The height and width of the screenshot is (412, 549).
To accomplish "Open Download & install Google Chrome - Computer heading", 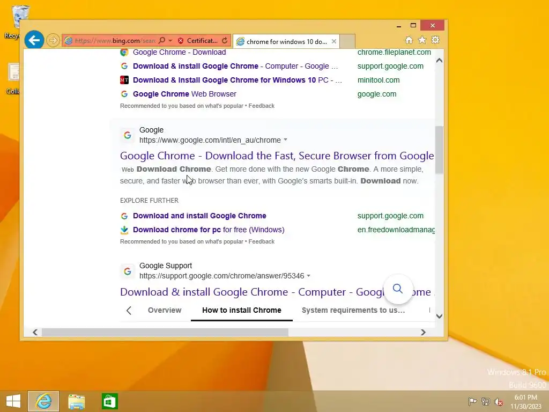I will click(x=252, y=292).
